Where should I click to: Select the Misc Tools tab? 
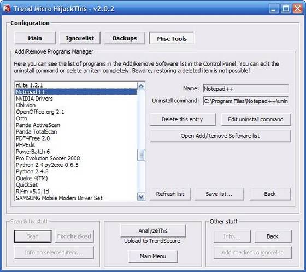[x=172, y=38]
